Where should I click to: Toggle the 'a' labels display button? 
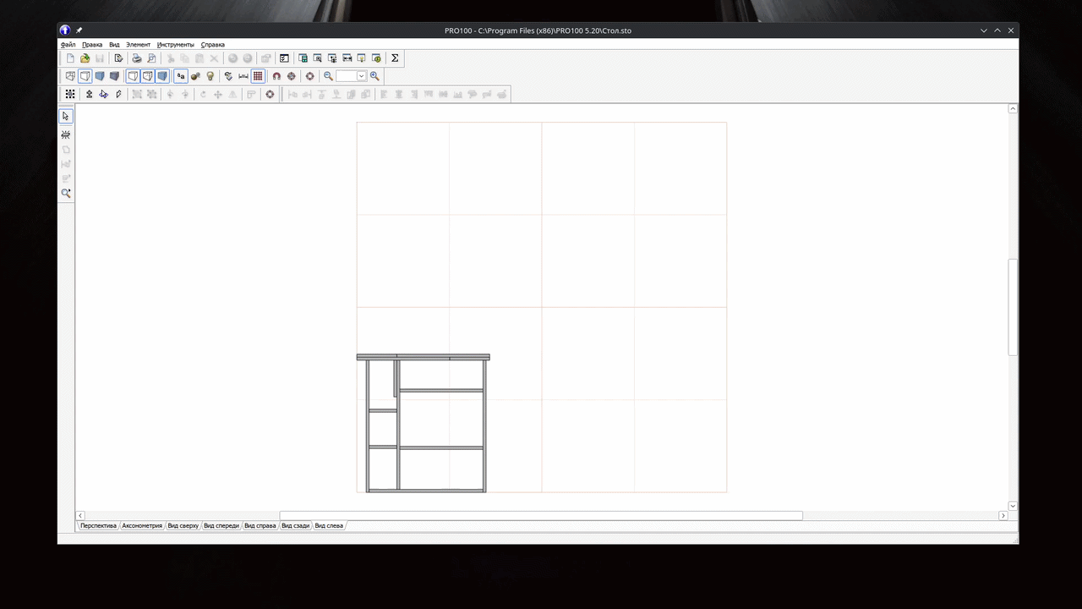tap(180, 76)
